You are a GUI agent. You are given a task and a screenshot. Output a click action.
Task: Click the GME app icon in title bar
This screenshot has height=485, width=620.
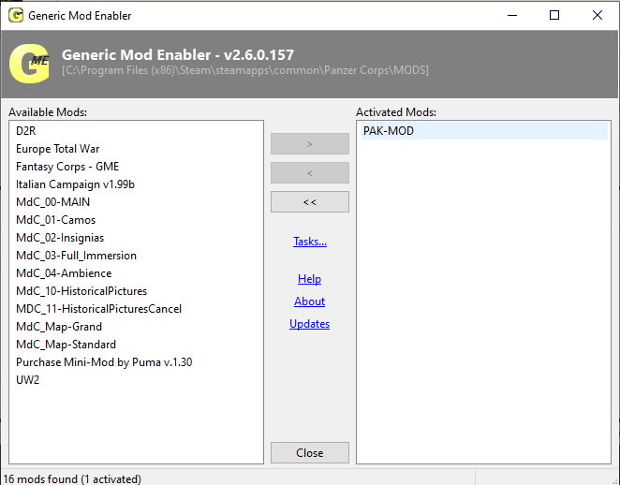point(16,15)
